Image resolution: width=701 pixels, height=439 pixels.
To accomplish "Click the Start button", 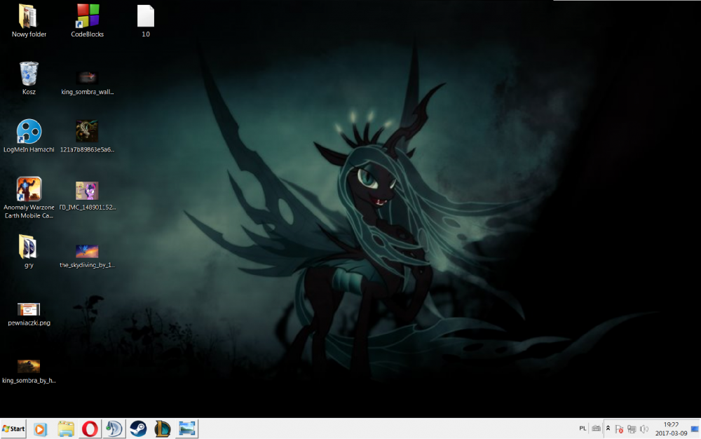I will [x=14, y=428].
